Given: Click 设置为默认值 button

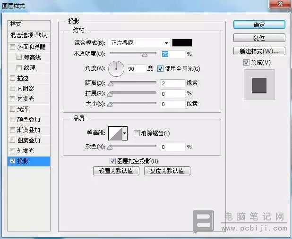Looking at the screenshot, I should click(116, 171).
